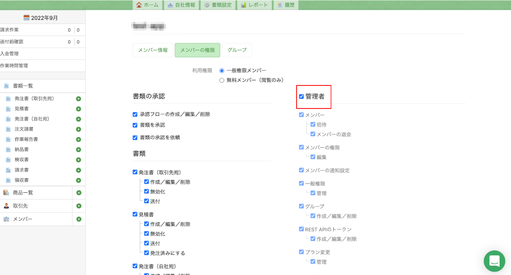Viewport: 511px width, 275px height.
Task: Click the plus icon next to 請求書
Action: [78, 170]
